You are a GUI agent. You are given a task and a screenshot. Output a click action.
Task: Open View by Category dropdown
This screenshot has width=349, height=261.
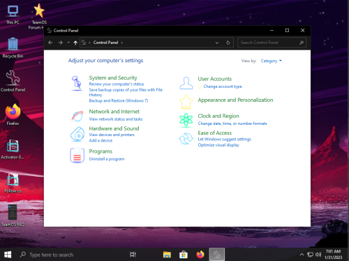(x=271, y=61)
